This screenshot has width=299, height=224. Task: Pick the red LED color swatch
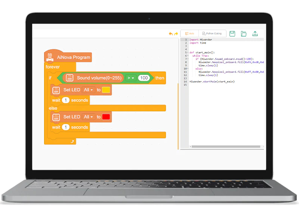click(106, 117)
